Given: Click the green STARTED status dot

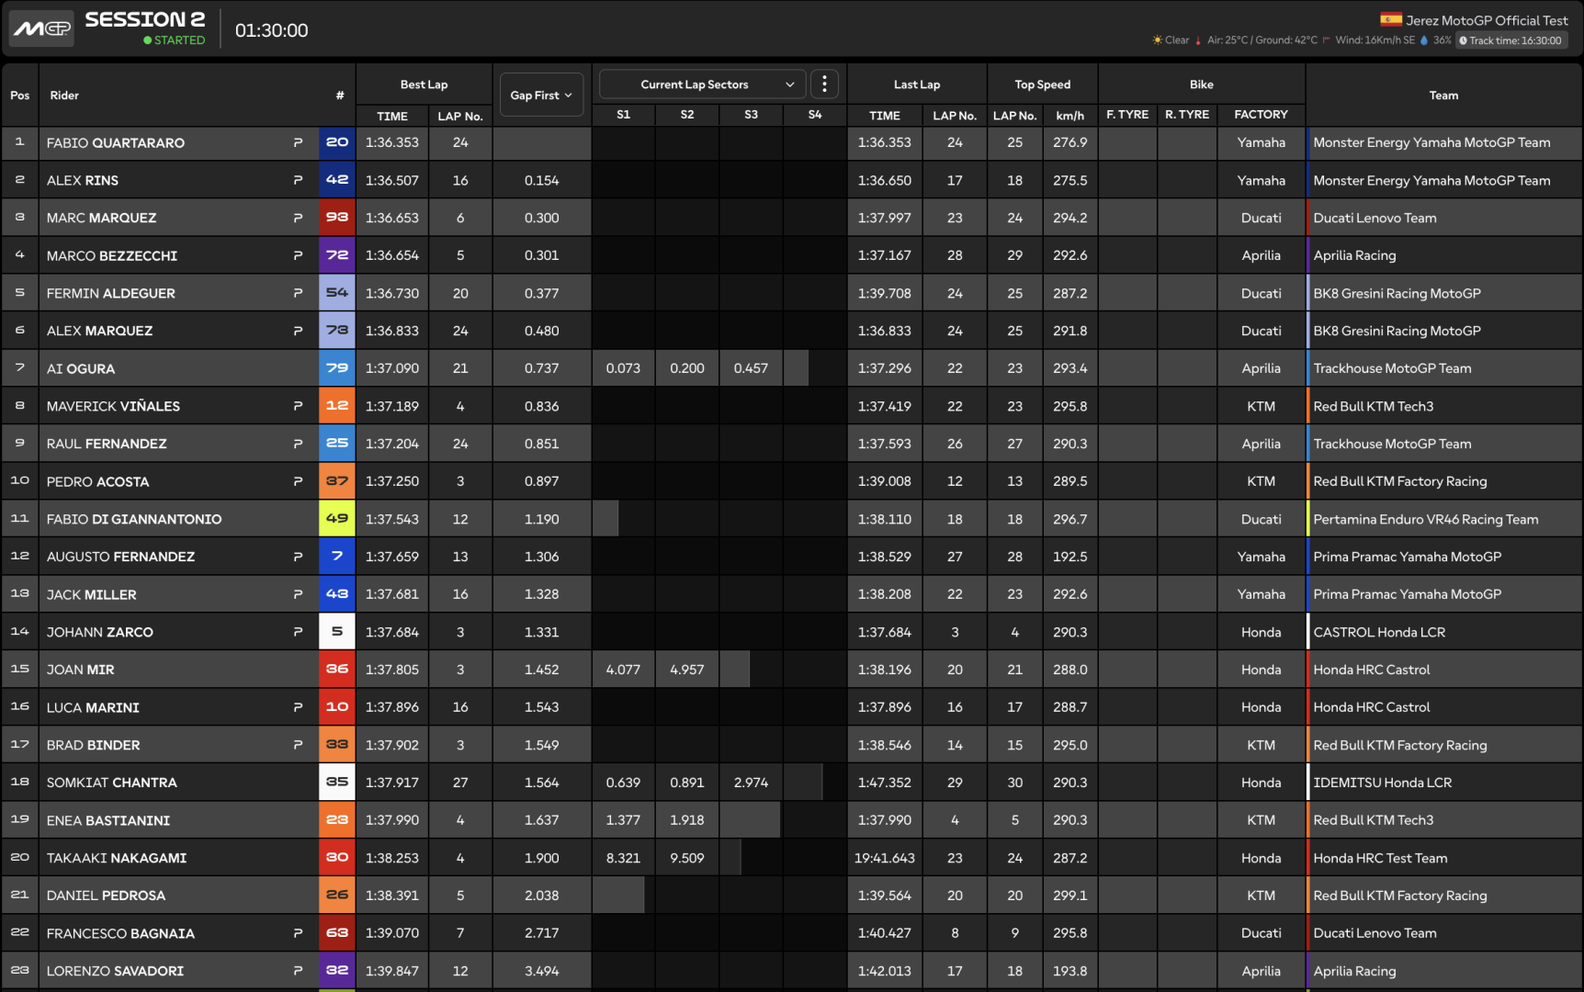Looking at the screenshot, I should [148, 40].
